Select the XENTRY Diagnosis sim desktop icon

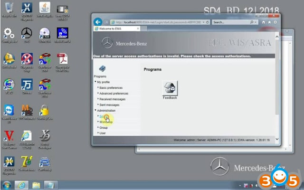[x=9, y=165]
